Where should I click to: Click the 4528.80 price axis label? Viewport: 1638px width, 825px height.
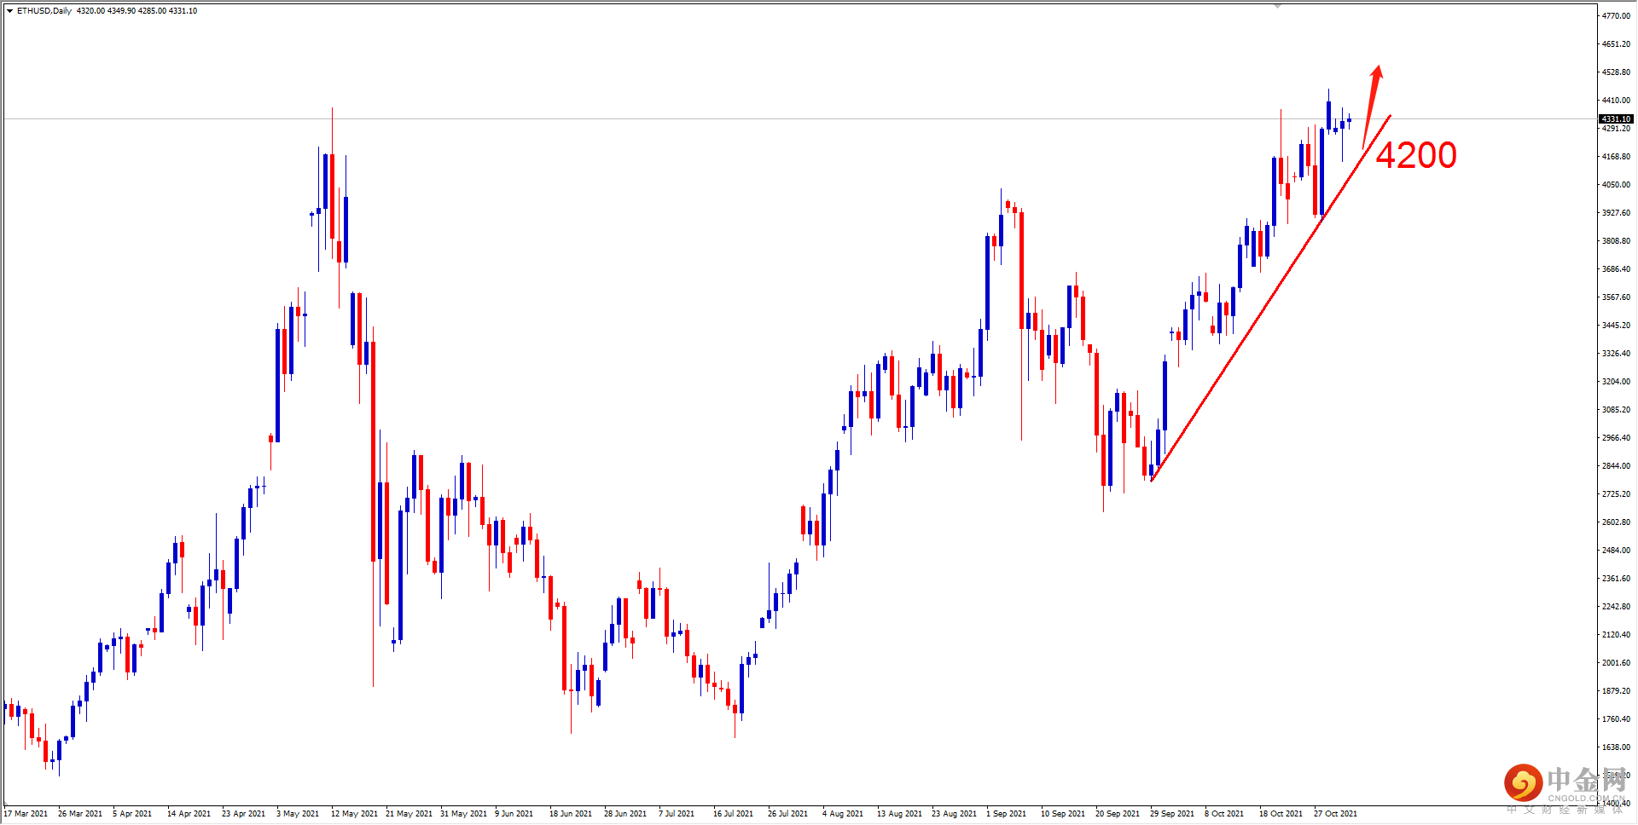tap(1616, 72)
